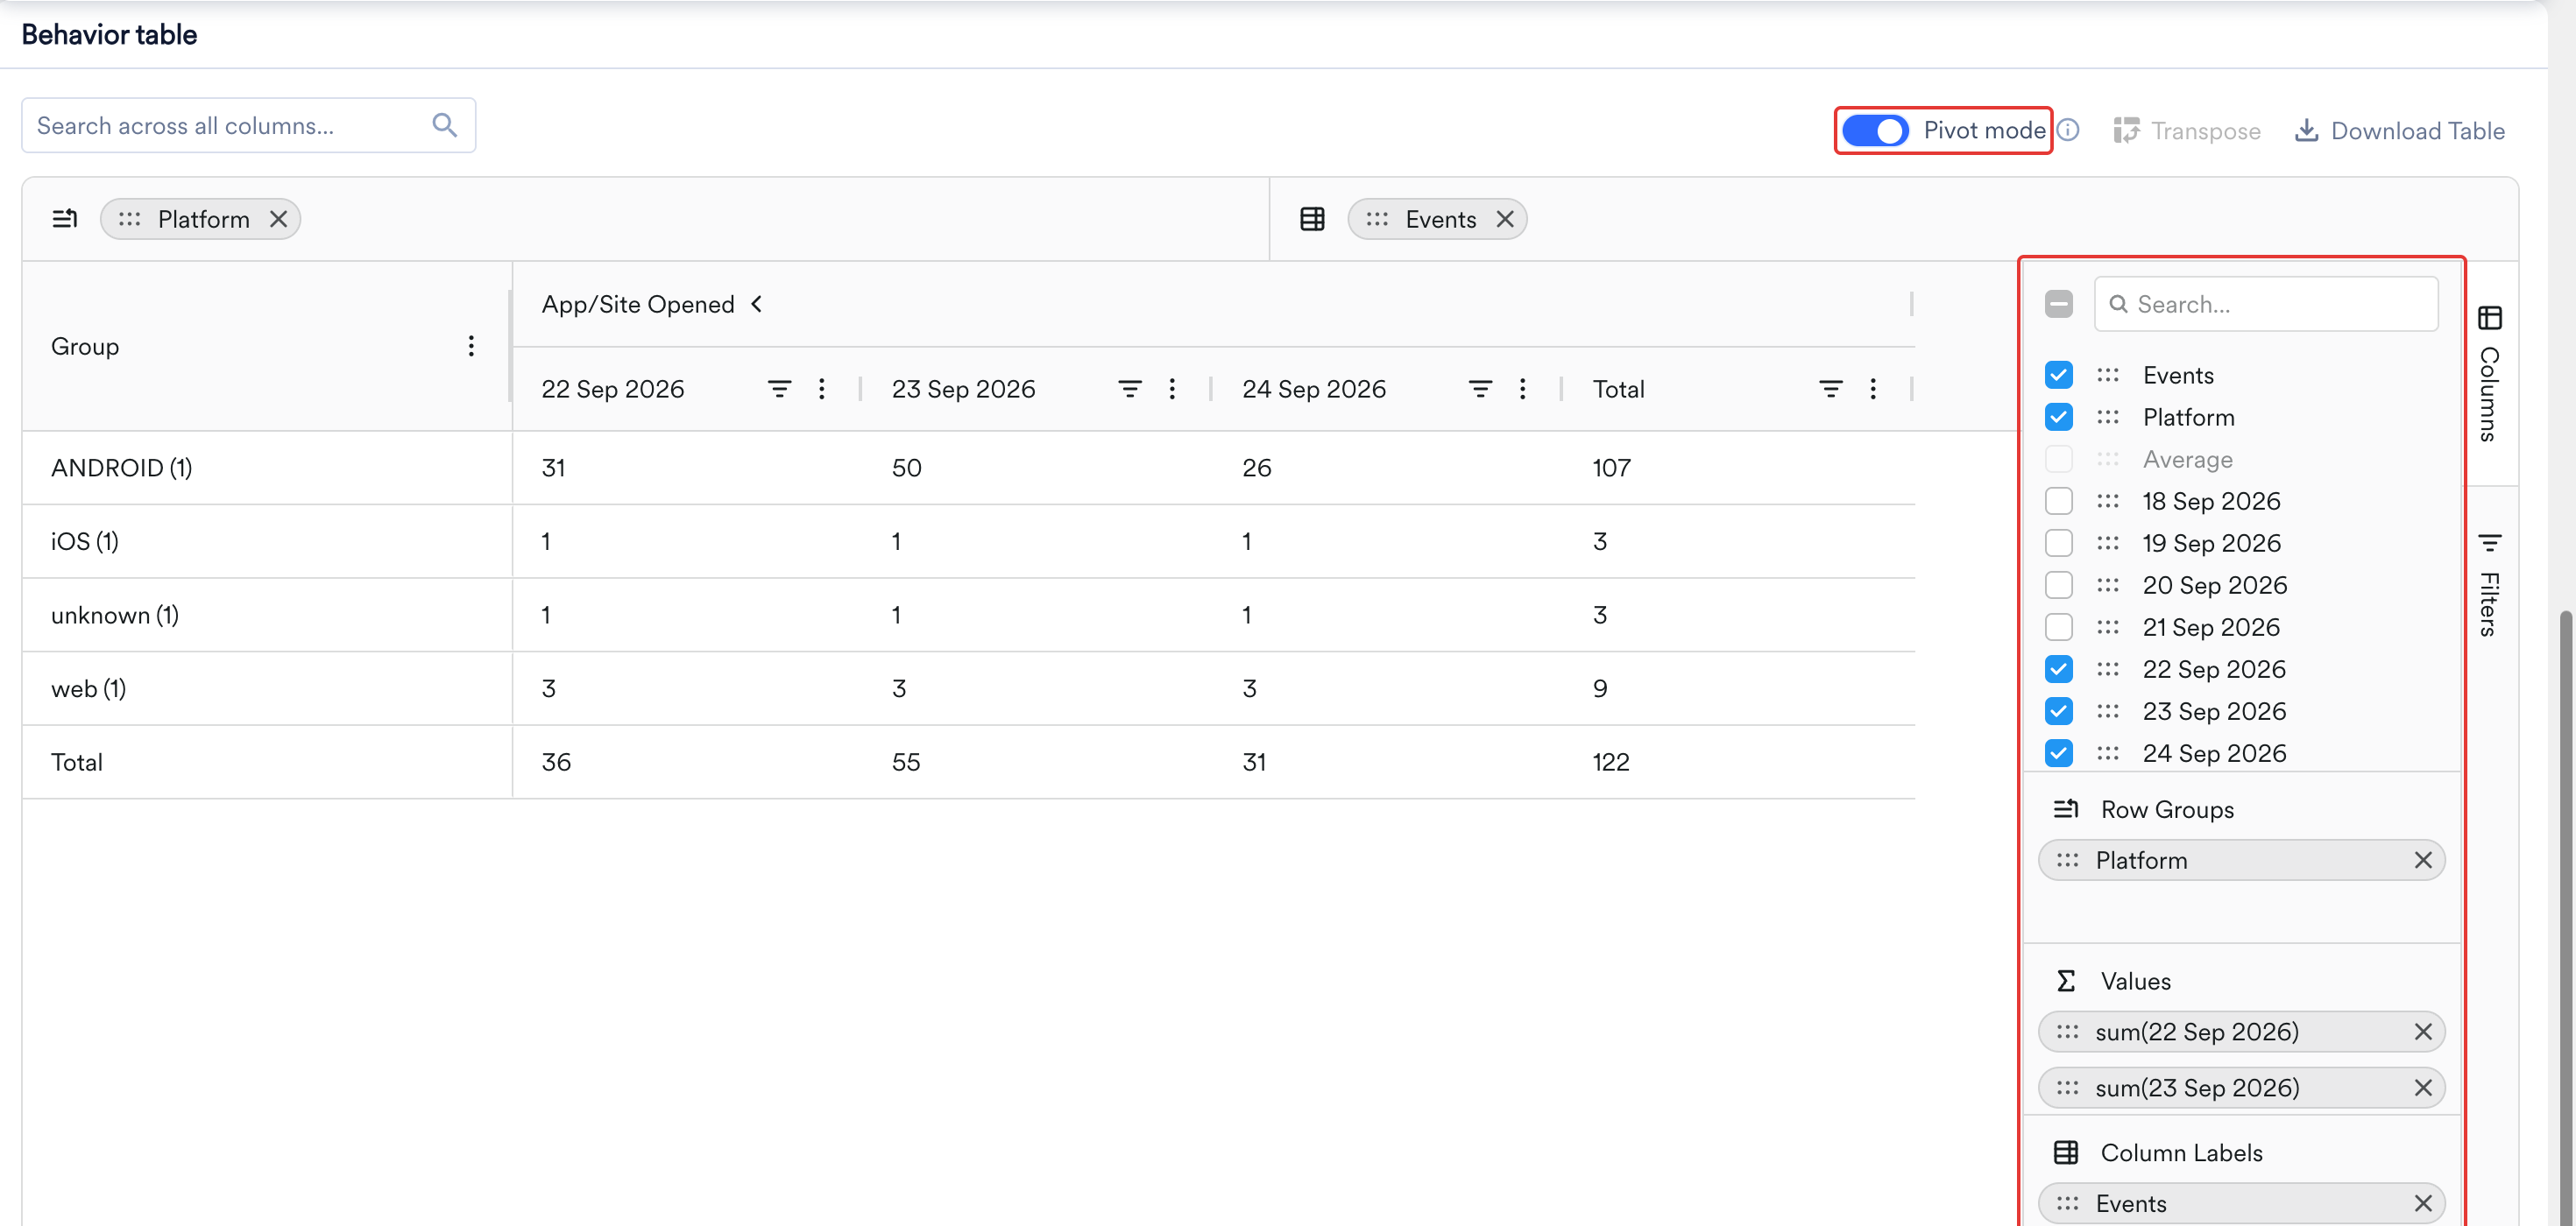Screen dimensions: 2576x1226
Task: Remove Platform from the Row Groups panel
Action: point(2423,860)
